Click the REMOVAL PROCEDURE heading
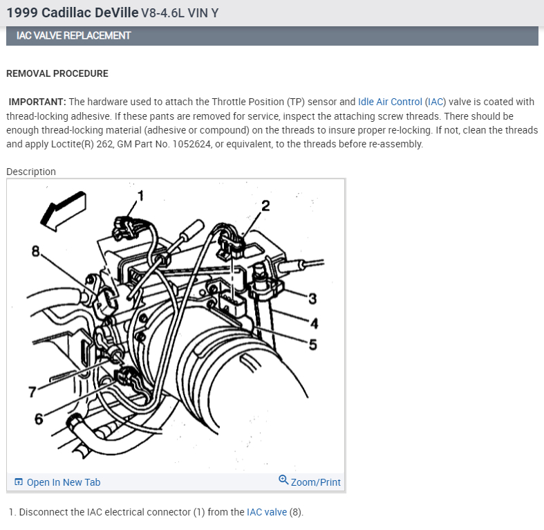544x530 pixels. point(57,73)
